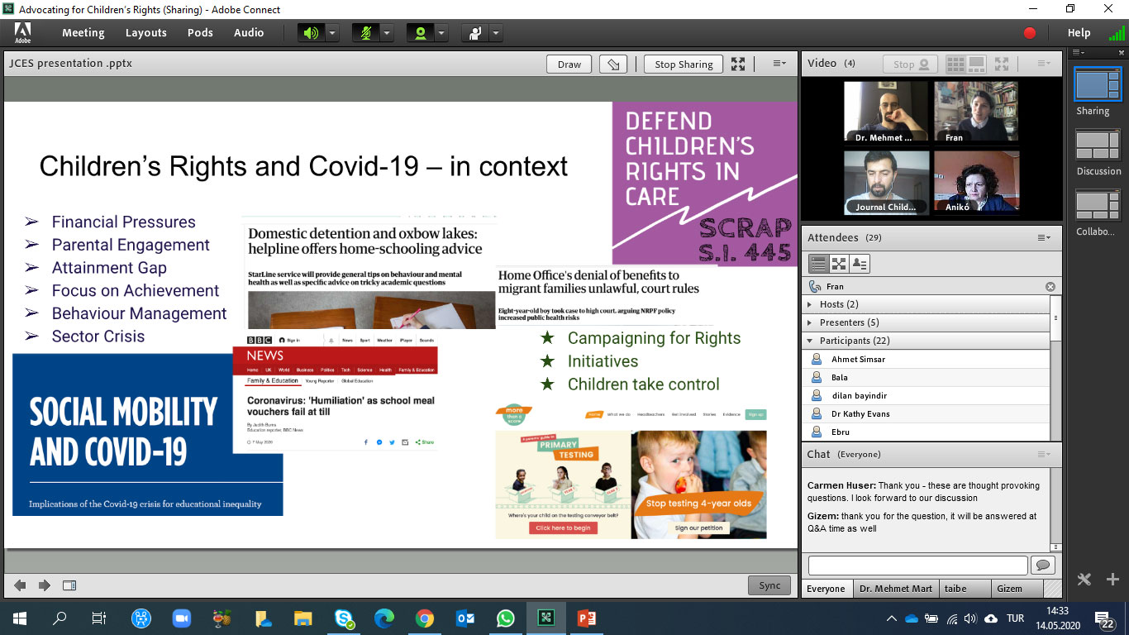Click the whiteboard pointer icon beside Draw
The height and width of the screenshot is (635, 1129).
point(612,64)
